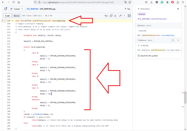Click BMP180_REG_CONTROL on line 276
The image size is (187, 131).
43,41
